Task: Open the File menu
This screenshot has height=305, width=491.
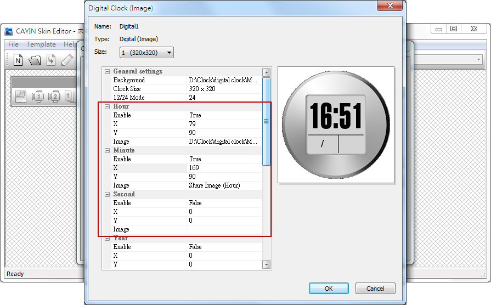Action: point(13,44)
